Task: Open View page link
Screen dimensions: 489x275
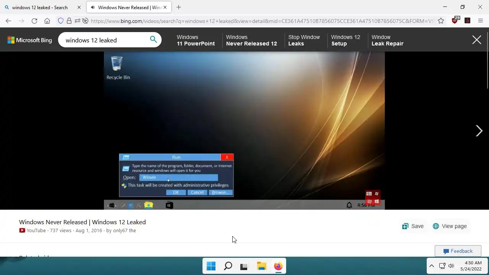Action: pos(450,226)
